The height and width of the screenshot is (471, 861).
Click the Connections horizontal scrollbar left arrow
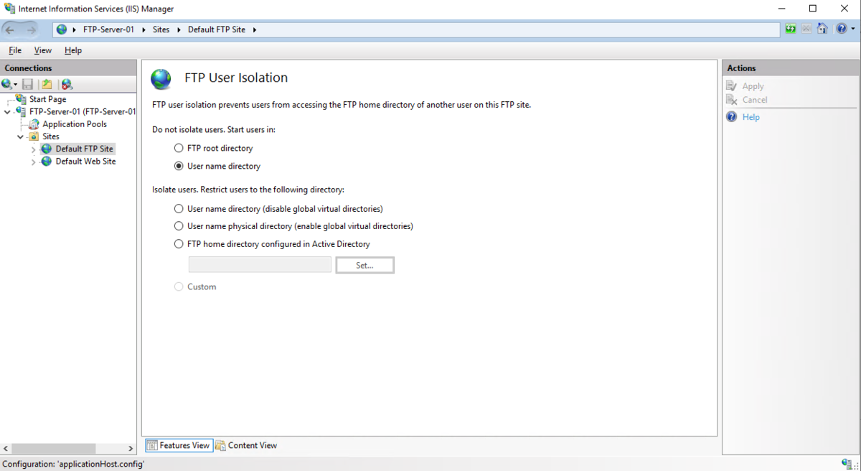coord(6,448)
